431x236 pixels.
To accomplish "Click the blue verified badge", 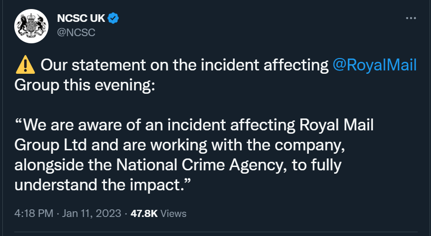I will pyautogui.click(x=113, y=19).
